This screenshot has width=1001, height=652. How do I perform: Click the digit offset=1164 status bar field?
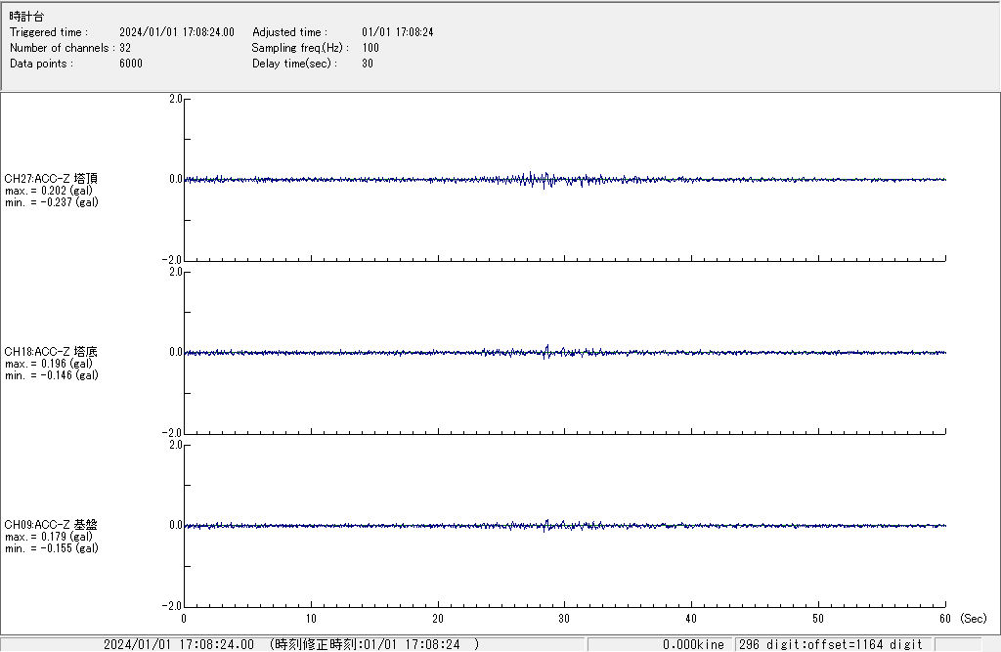click(831, 644)
